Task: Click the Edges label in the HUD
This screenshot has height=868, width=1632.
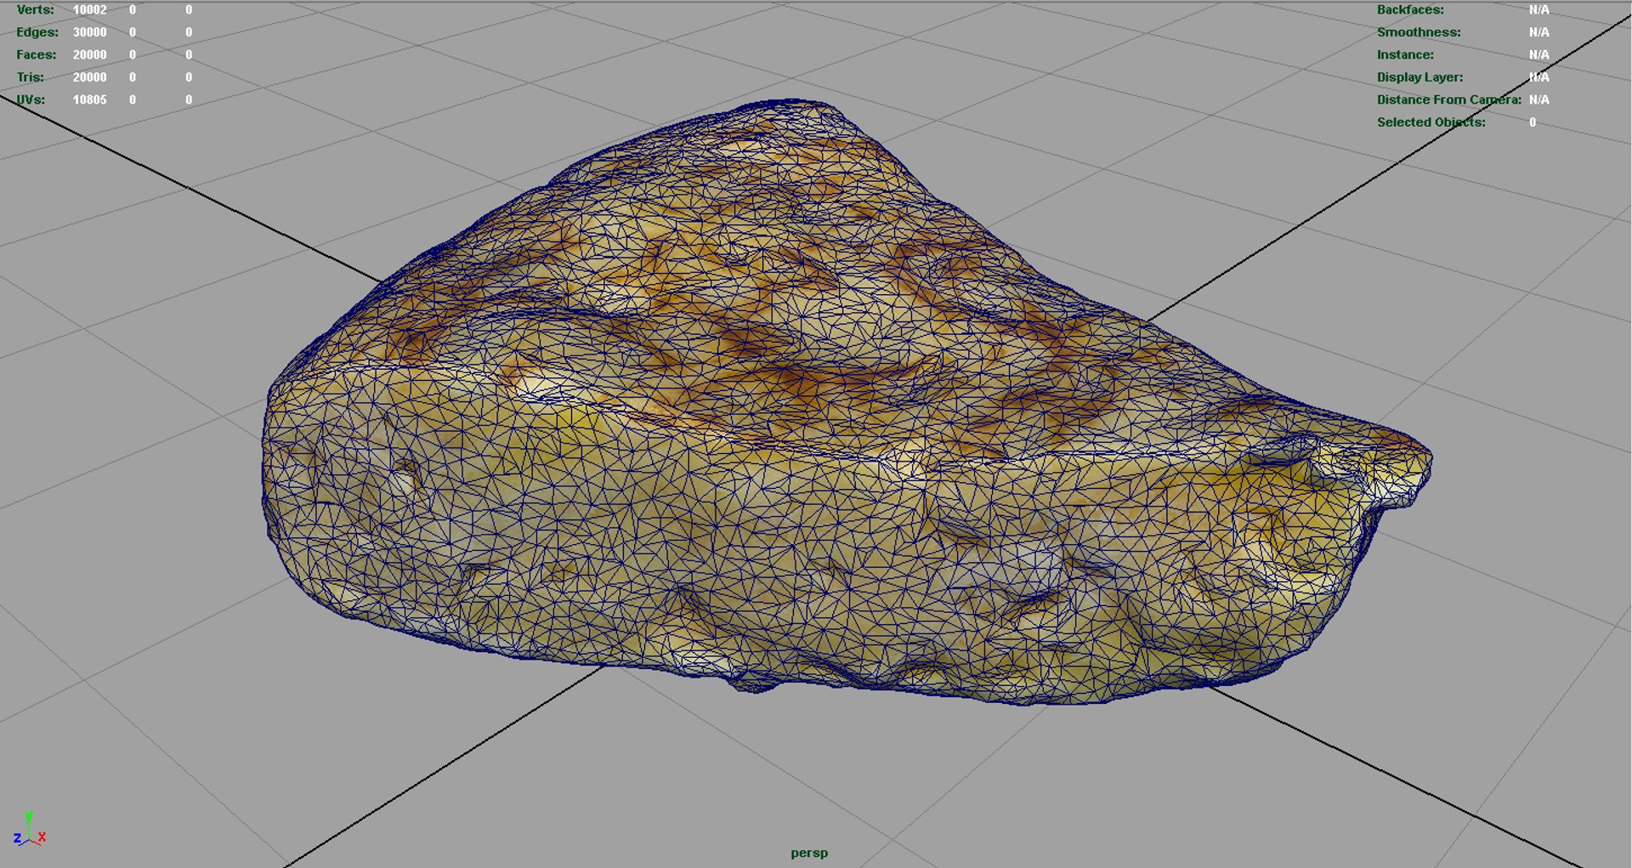Action: coord(37,32)
